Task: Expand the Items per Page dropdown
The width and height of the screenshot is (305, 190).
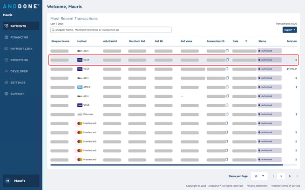Action: (x=259, y=176)
